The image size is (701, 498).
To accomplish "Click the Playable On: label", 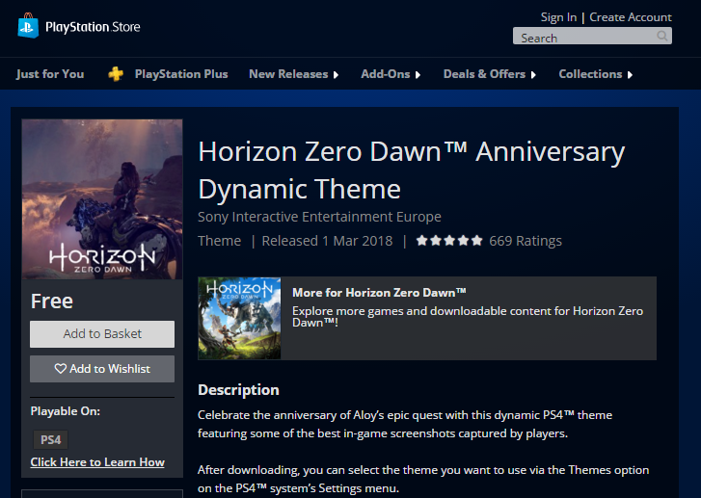I will [66, 411].
